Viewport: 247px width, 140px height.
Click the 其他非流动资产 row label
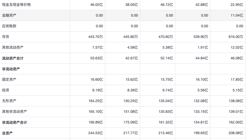[15, 111]
